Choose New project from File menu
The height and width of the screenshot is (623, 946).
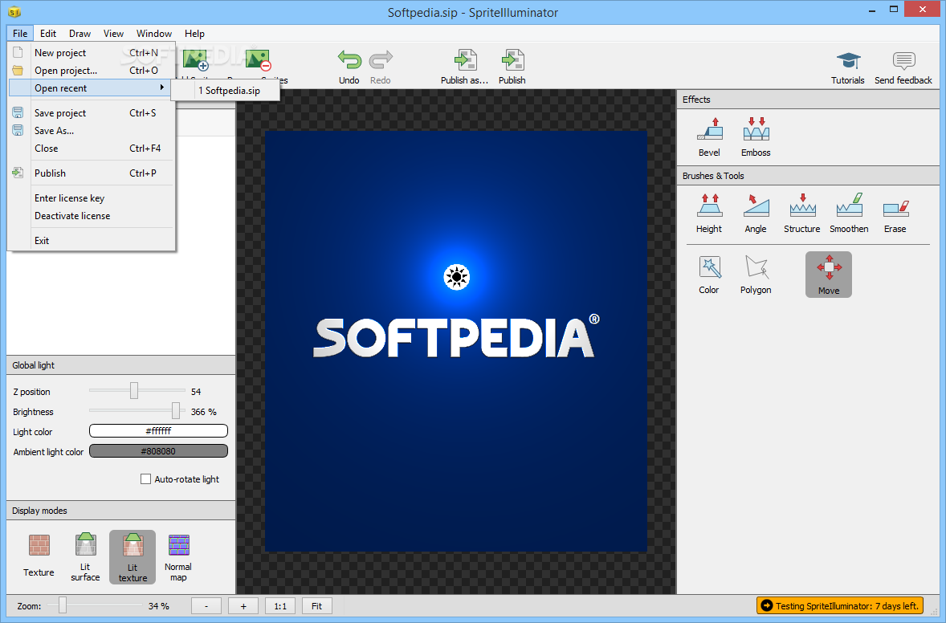coord(92,52)
